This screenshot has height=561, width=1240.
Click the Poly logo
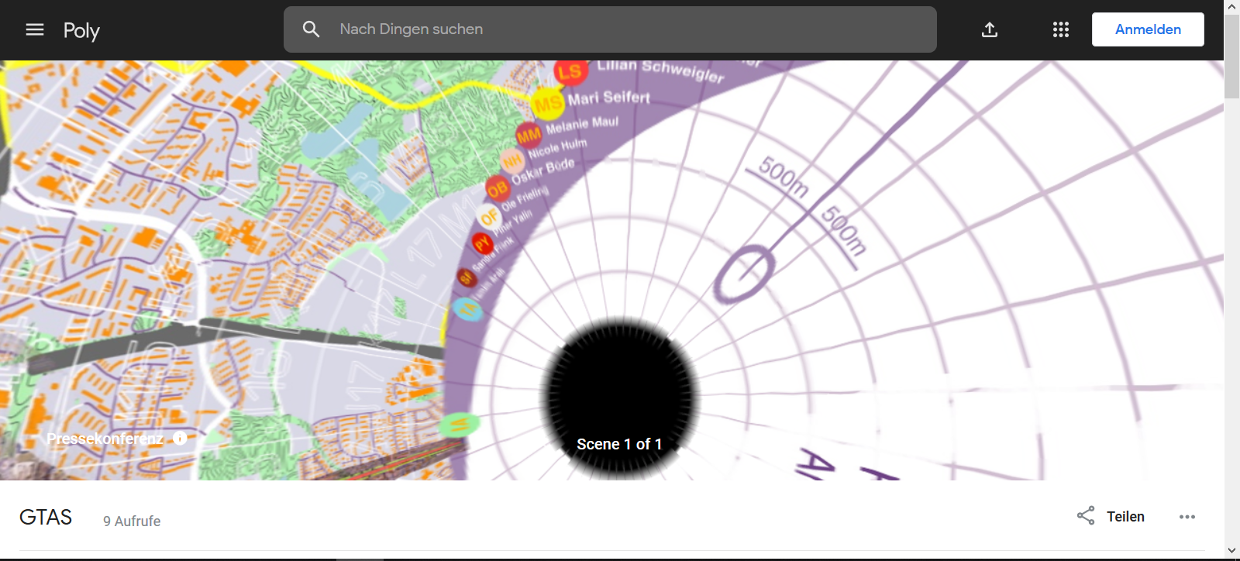coord(81,30)
